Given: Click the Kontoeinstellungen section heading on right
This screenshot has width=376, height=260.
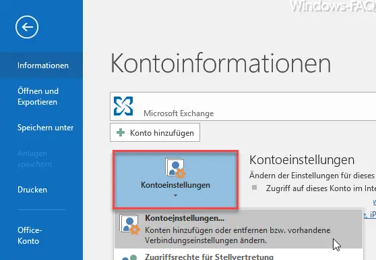Looking at the screenshot, I should click(x=302, y=160).
